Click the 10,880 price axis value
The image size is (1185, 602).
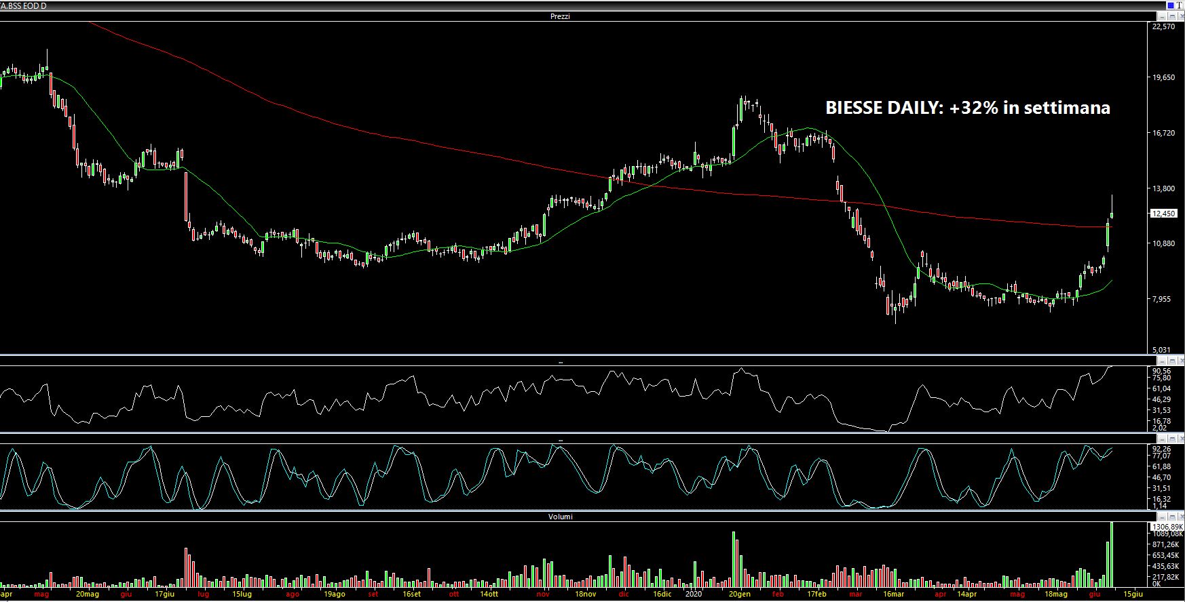pos(1163,243)
